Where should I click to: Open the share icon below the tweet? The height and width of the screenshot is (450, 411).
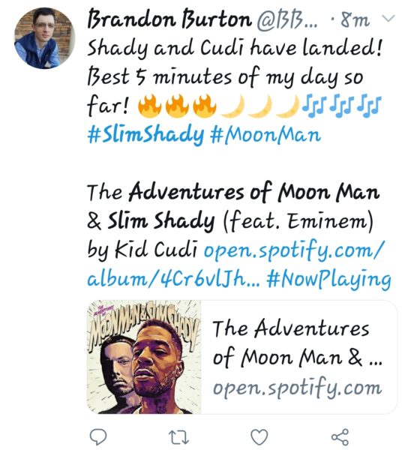point(340,436)
